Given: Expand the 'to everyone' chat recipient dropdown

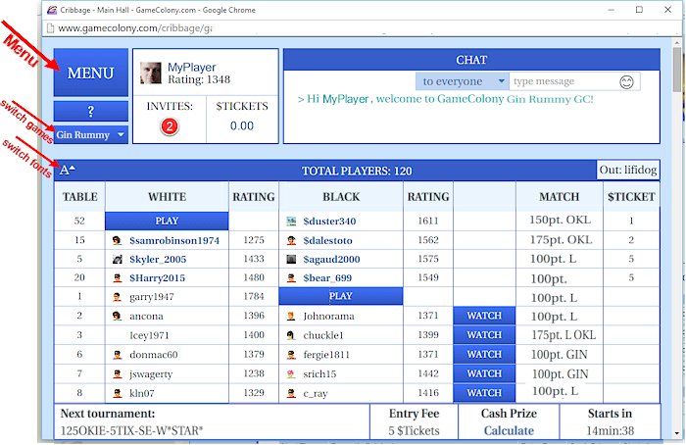Looking at the screenshot, I should click(462, 81).
